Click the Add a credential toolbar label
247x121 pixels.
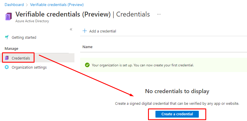click(103, 31)
